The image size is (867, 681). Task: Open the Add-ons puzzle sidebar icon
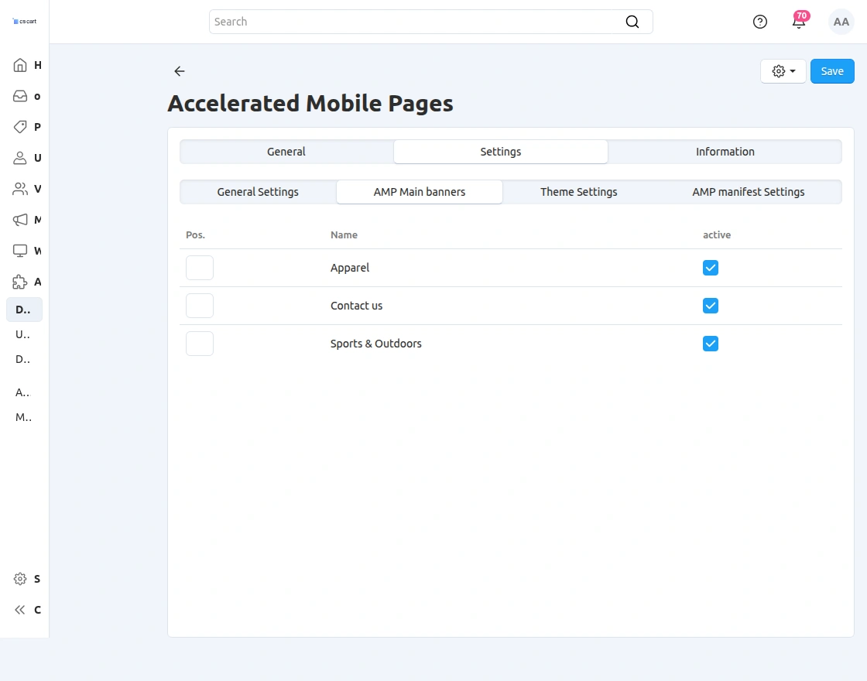point(20,282)
